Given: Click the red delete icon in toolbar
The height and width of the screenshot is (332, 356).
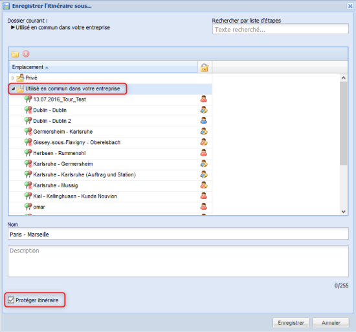Looking at the screenshot, I should [x=26, y=54].
